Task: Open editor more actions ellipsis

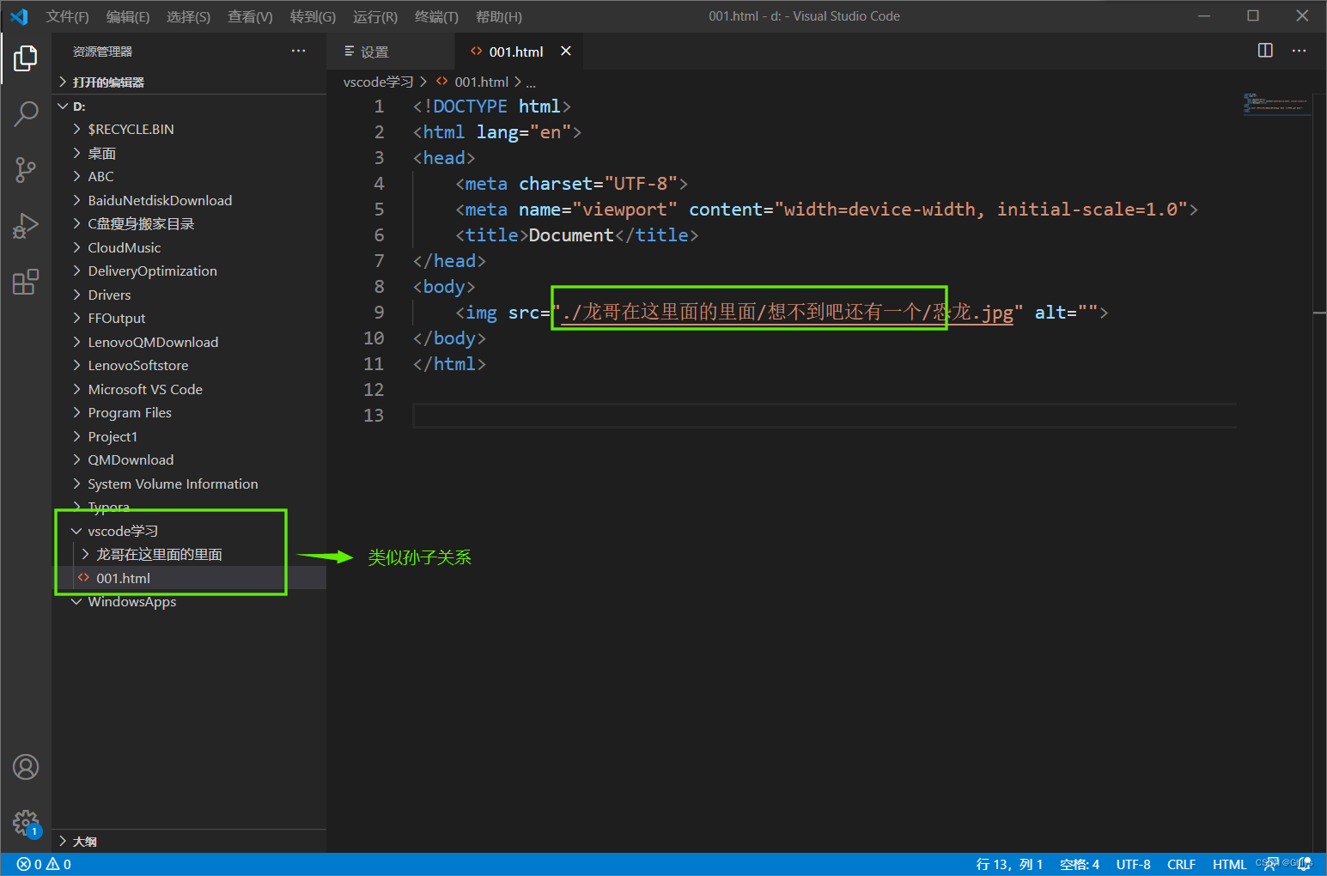Action: click(1299, 51)
